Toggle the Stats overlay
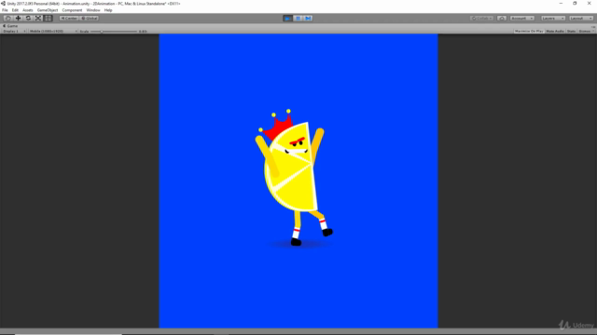The image size is (597, 335). click(x=571, y=31)
